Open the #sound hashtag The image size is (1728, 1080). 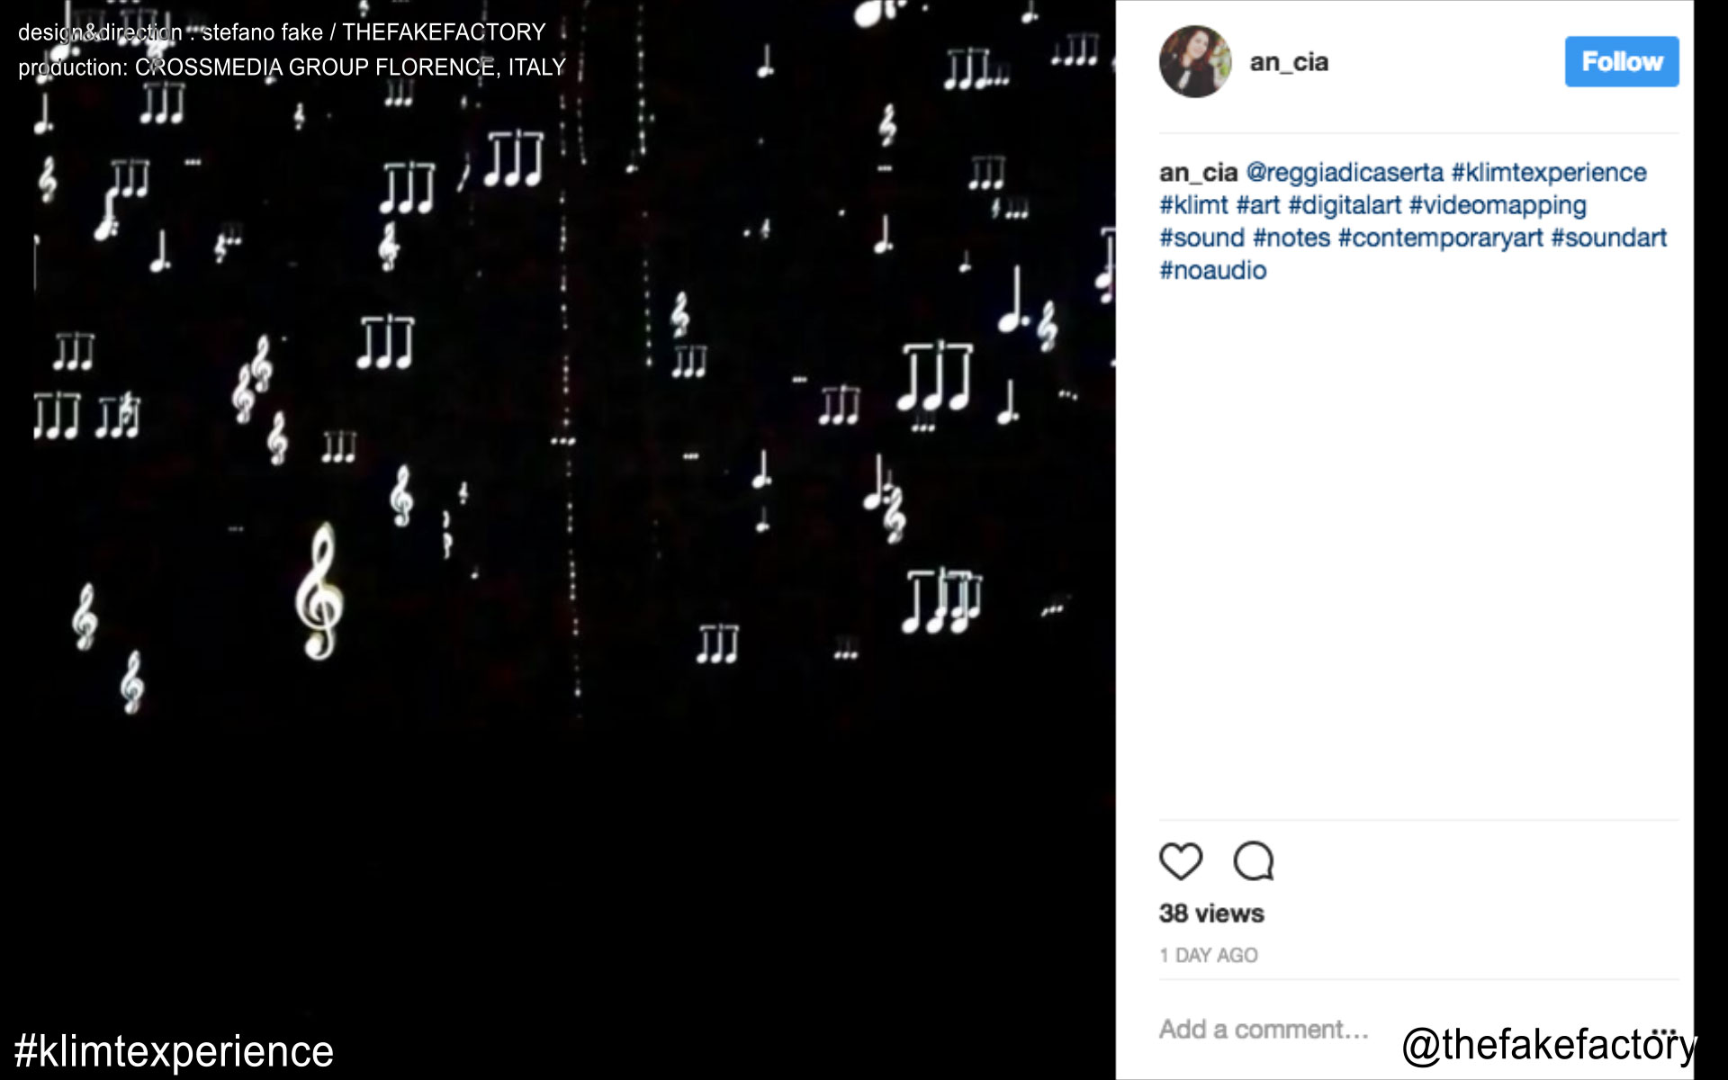(x=1202, y=238)
